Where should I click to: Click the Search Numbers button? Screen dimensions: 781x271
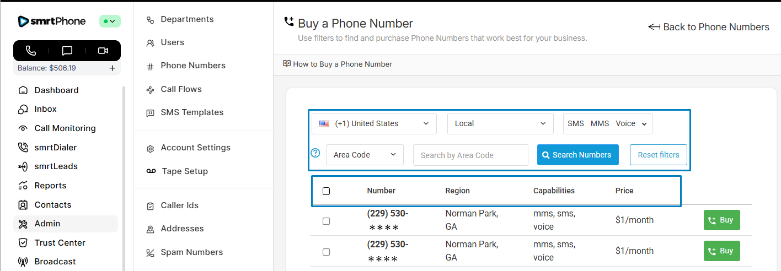click(x=577, y=155)
